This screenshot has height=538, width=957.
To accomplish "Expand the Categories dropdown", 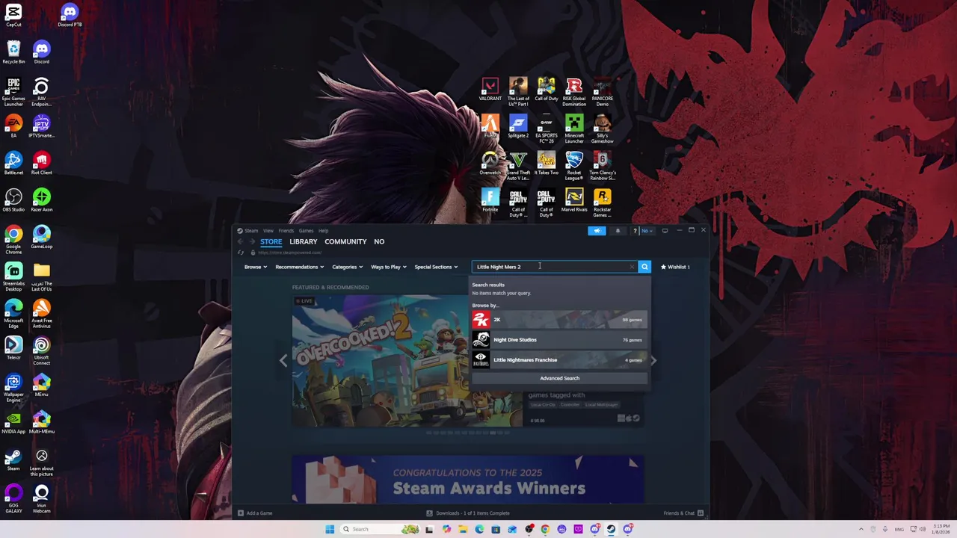I will tap(347, 267).
